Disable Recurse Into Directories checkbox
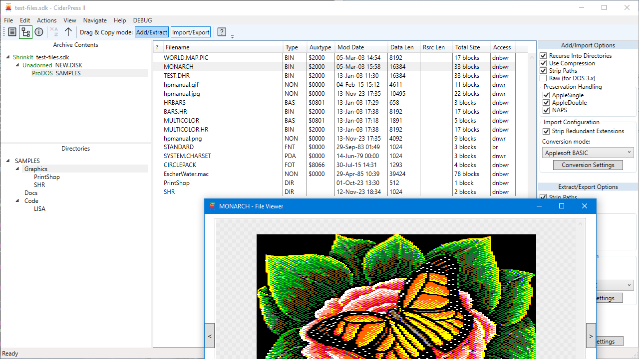Screen dimensions: 639x359 pyautogui.click(x=544, y=56)
